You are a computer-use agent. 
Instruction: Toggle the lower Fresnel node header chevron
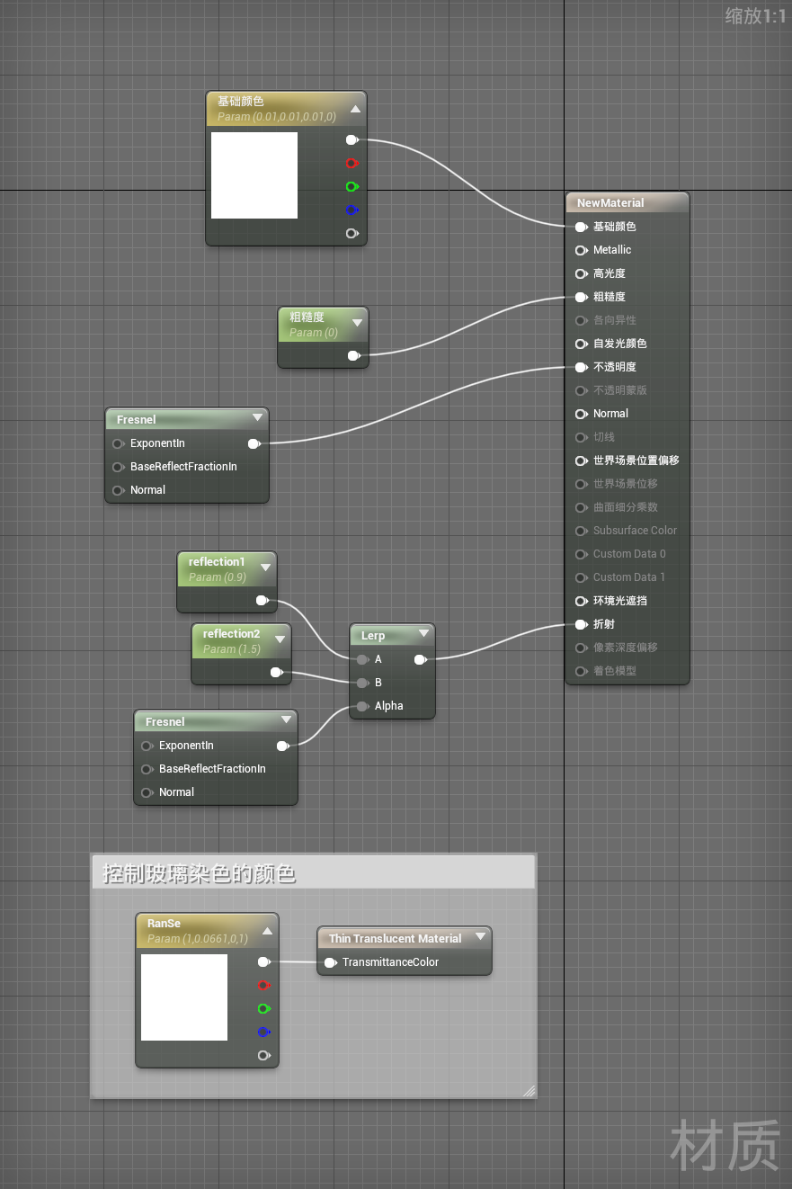coord(286,719)
